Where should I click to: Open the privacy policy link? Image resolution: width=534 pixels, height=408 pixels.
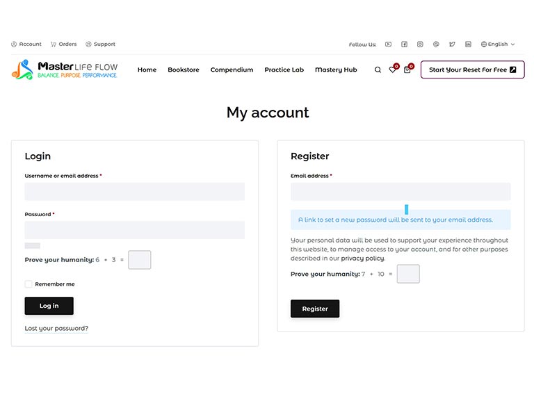tap(363, 259)
